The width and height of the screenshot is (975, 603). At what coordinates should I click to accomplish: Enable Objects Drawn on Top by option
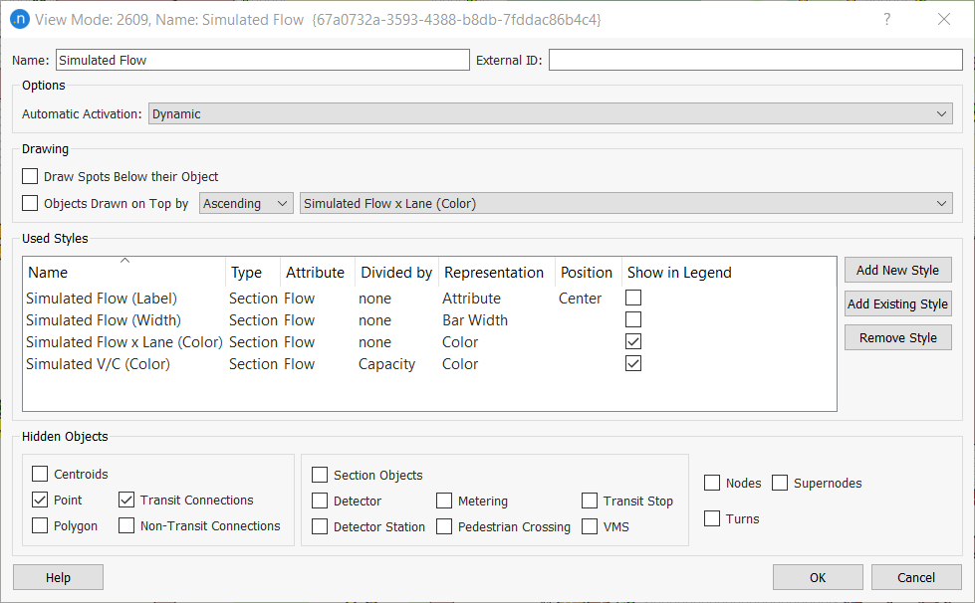pyautogui.click(x=29, y=202)
